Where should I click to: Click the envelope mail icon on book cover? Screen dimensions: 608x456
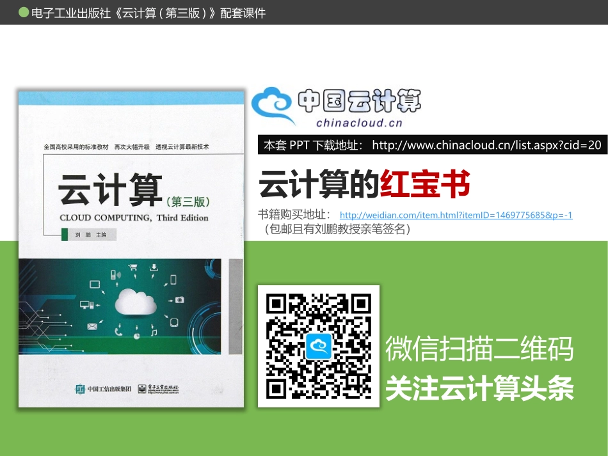pyautogui.click(x=92, y=327)
